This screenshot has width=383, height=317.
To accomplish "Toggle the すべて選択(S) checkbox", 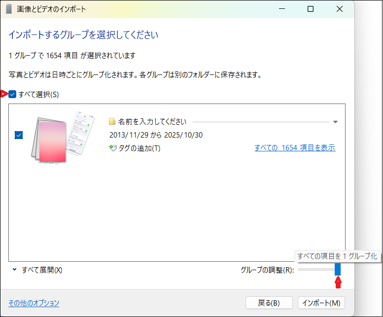I will pos(12,94).
